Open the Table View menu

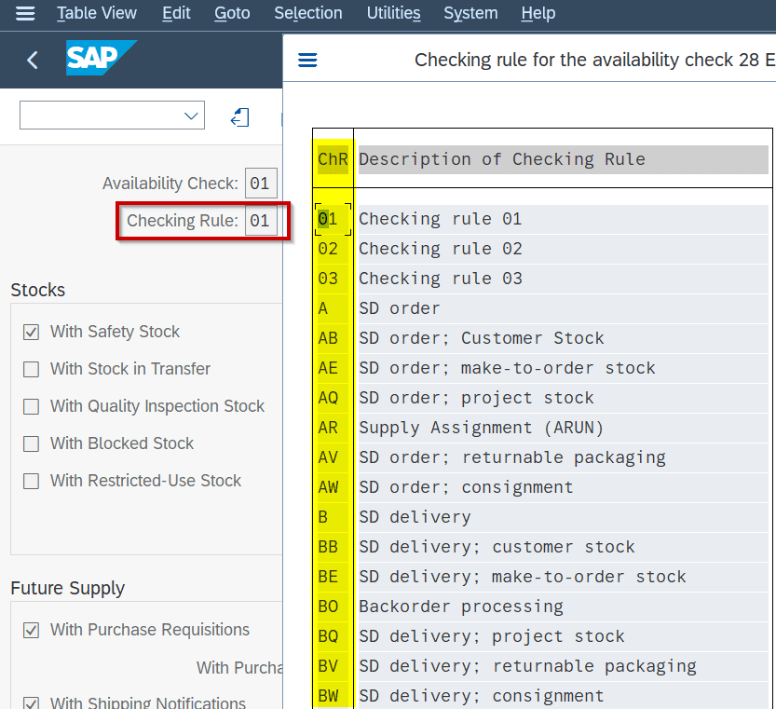[x=97, y=13]
